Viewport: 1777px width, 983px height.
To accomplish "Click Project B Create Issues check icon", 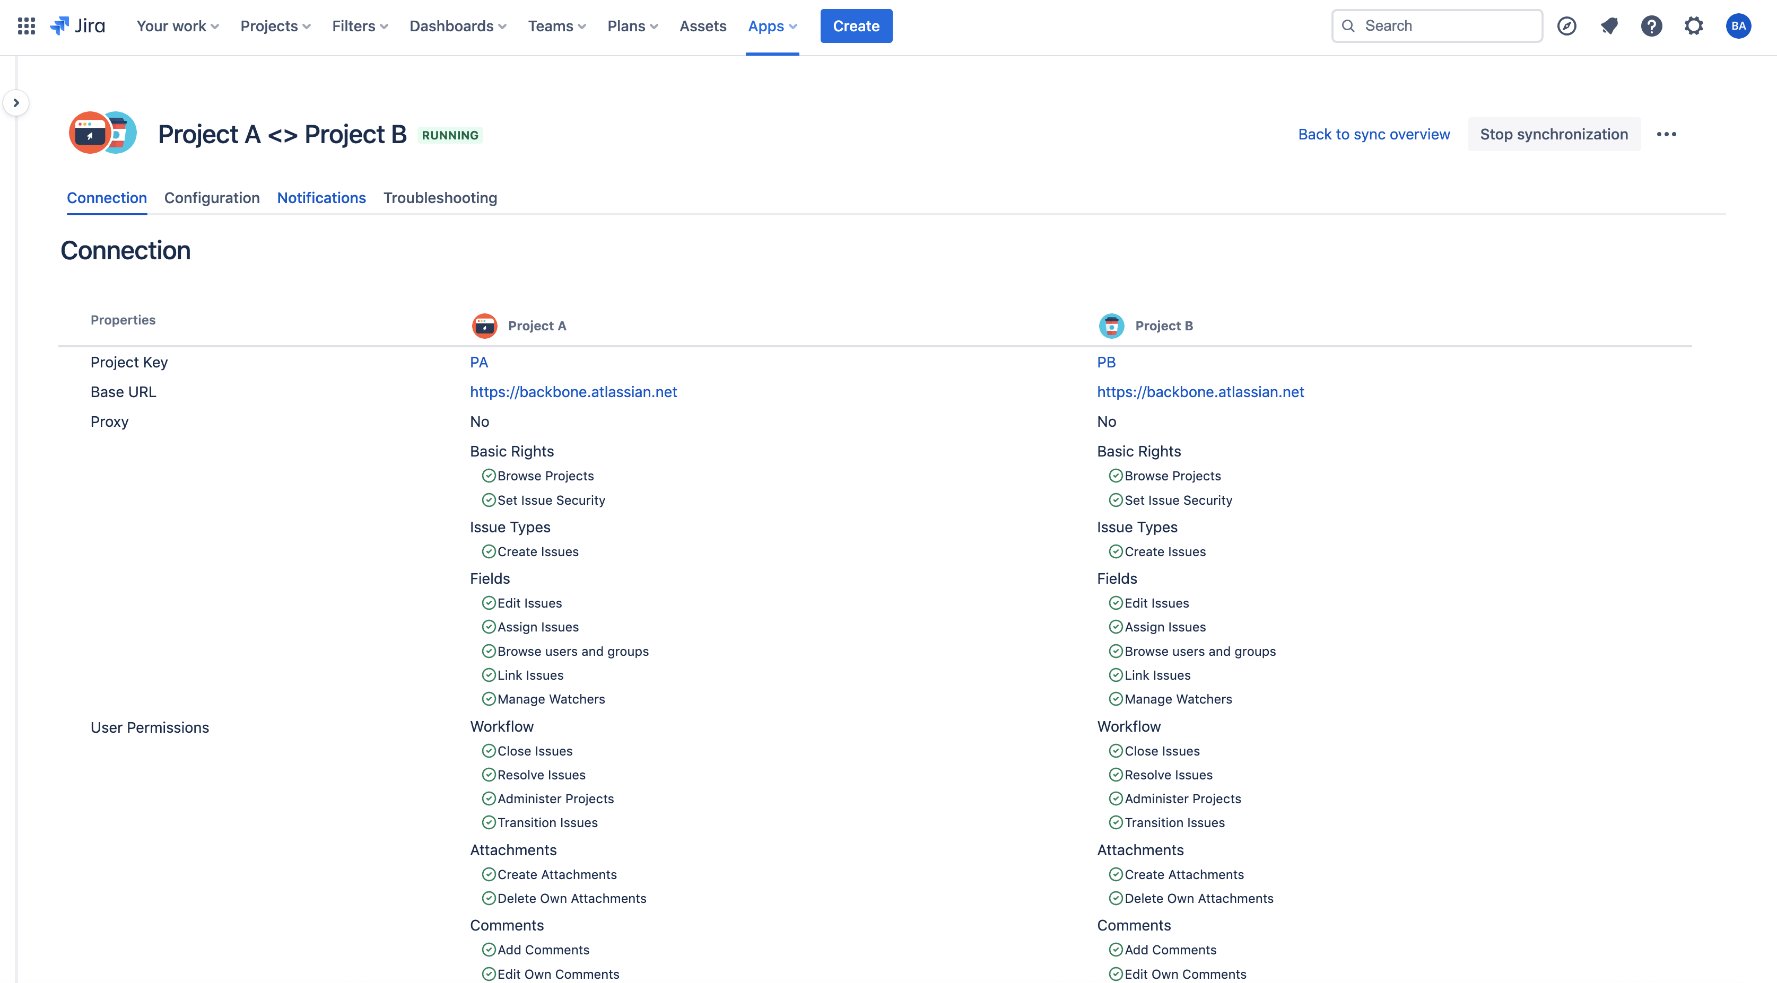I will point(1116,551).
